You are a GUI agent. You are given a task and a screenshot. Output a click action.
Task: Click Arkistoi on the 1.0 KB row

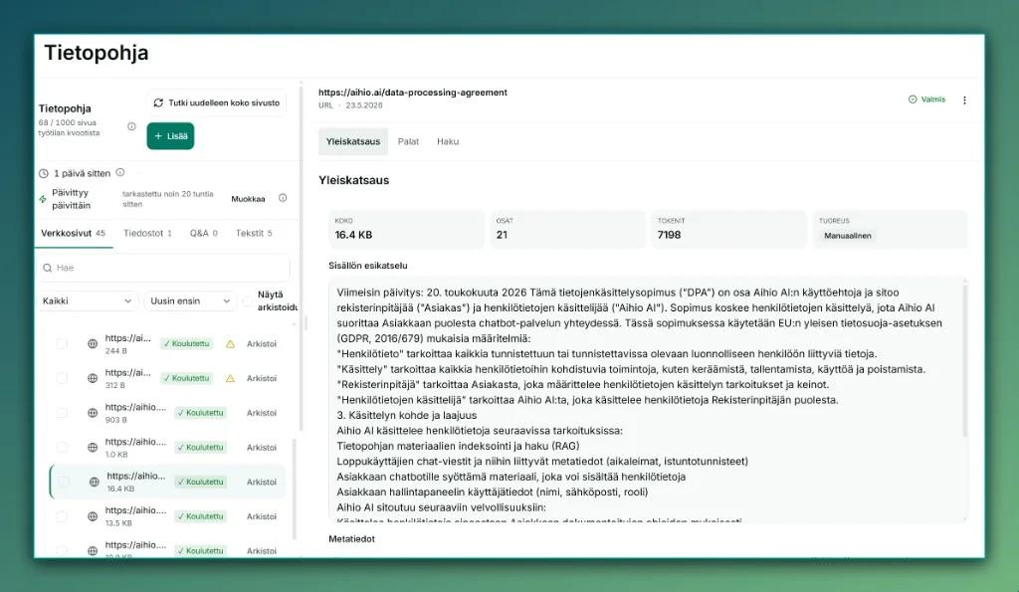(x=262, y=447)
